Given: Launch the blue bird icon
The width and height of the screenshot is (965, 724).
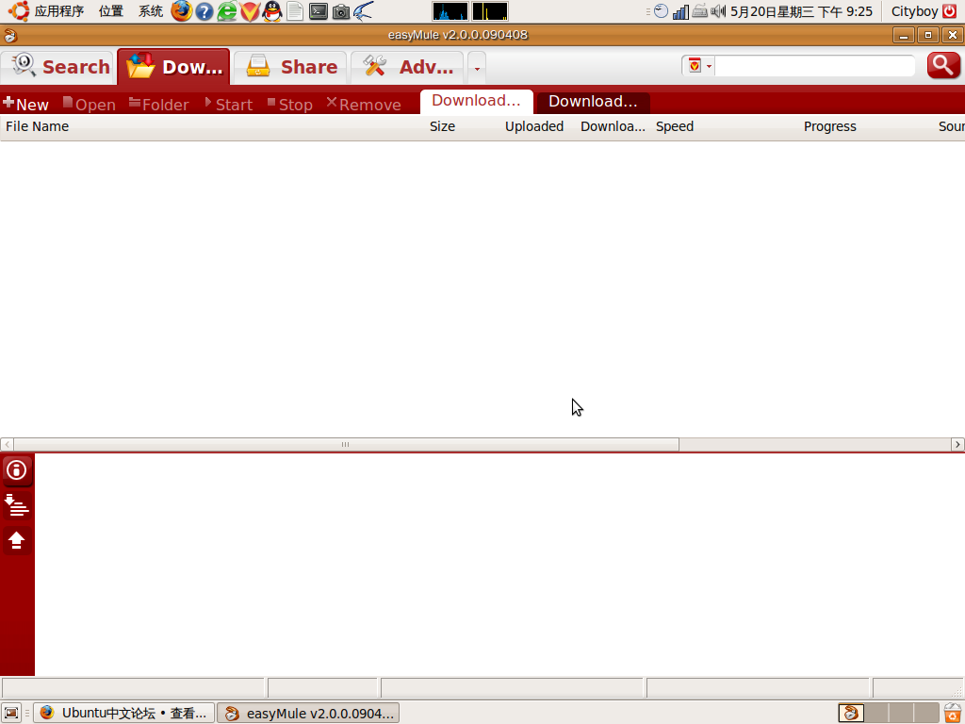Looking at the screenshot, I should point(364,11).
